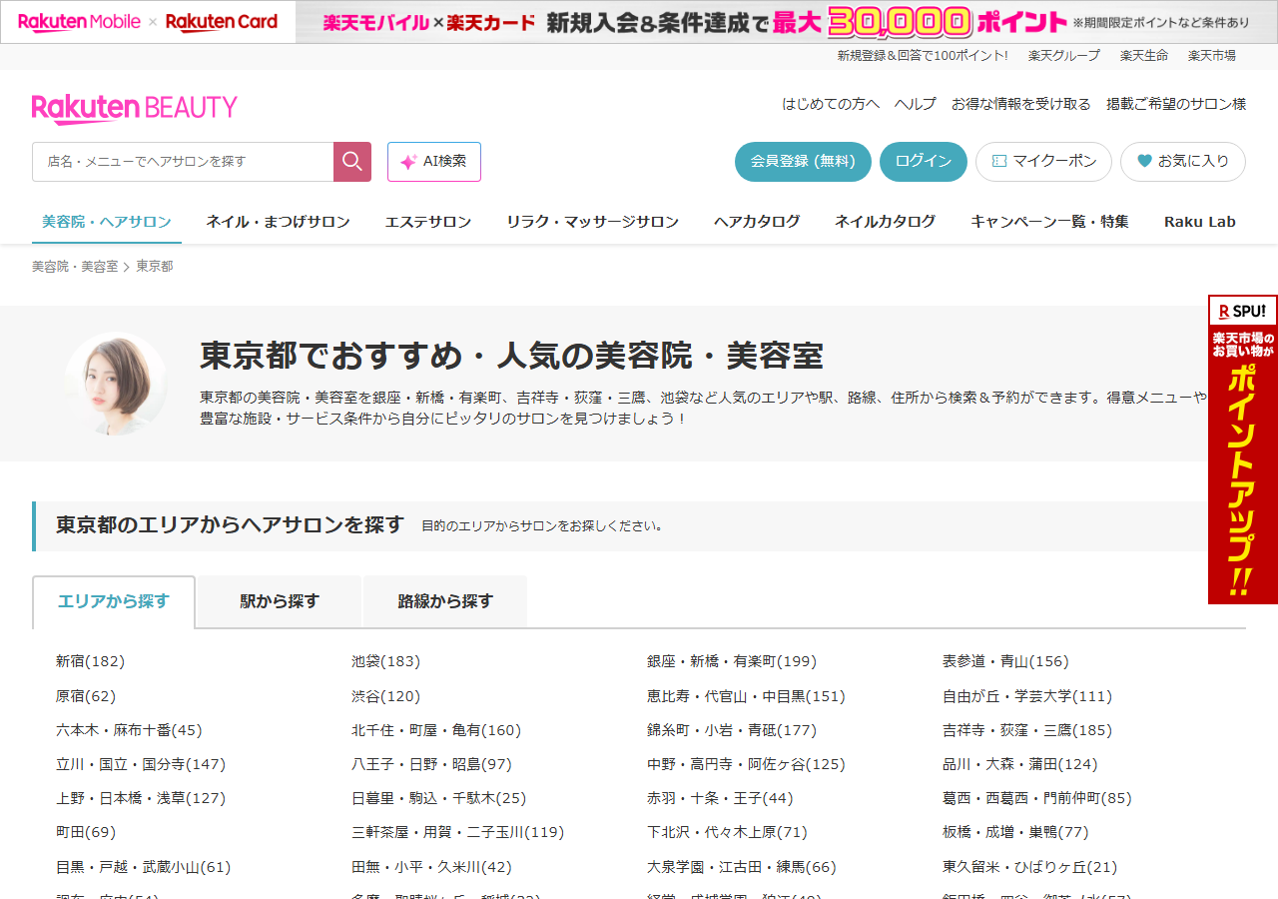This screenshot has height=899, width=1278.
Task: Focus the salon name search field
Action: click(183, 162)
